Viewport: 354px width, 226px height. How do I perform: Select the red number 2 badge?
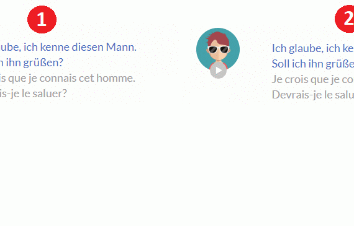point(345,19)
